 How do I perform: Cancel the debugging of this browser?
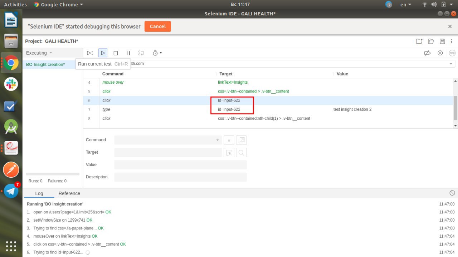(157, 26)
